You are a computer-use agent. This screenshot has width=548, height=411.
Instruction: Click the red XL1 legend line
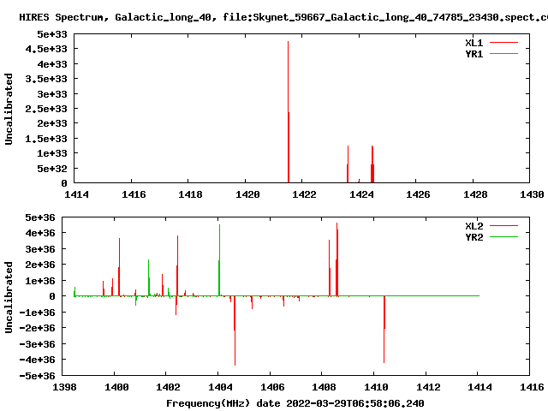pyautogui.click(x=503, y=43)
